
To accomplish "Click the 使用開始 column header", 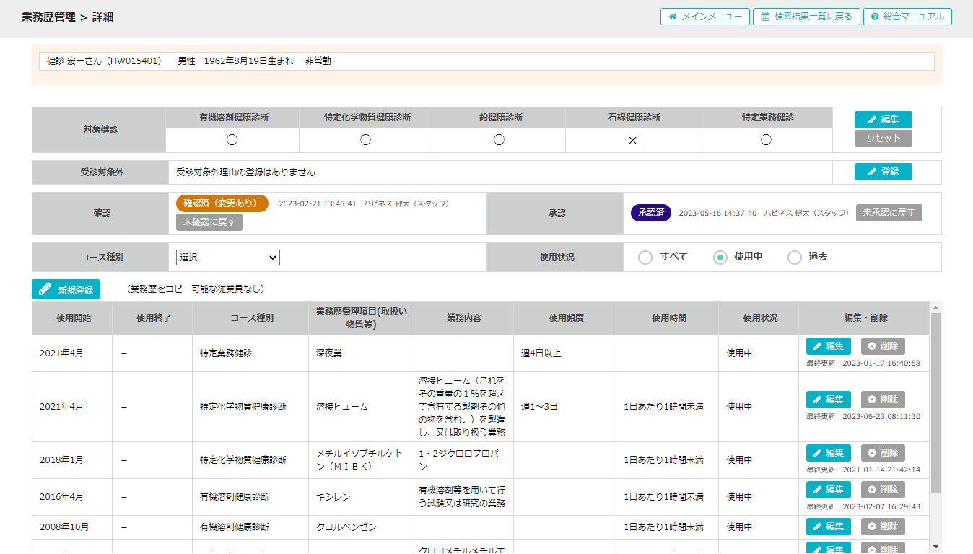I will tap(72, 318).
